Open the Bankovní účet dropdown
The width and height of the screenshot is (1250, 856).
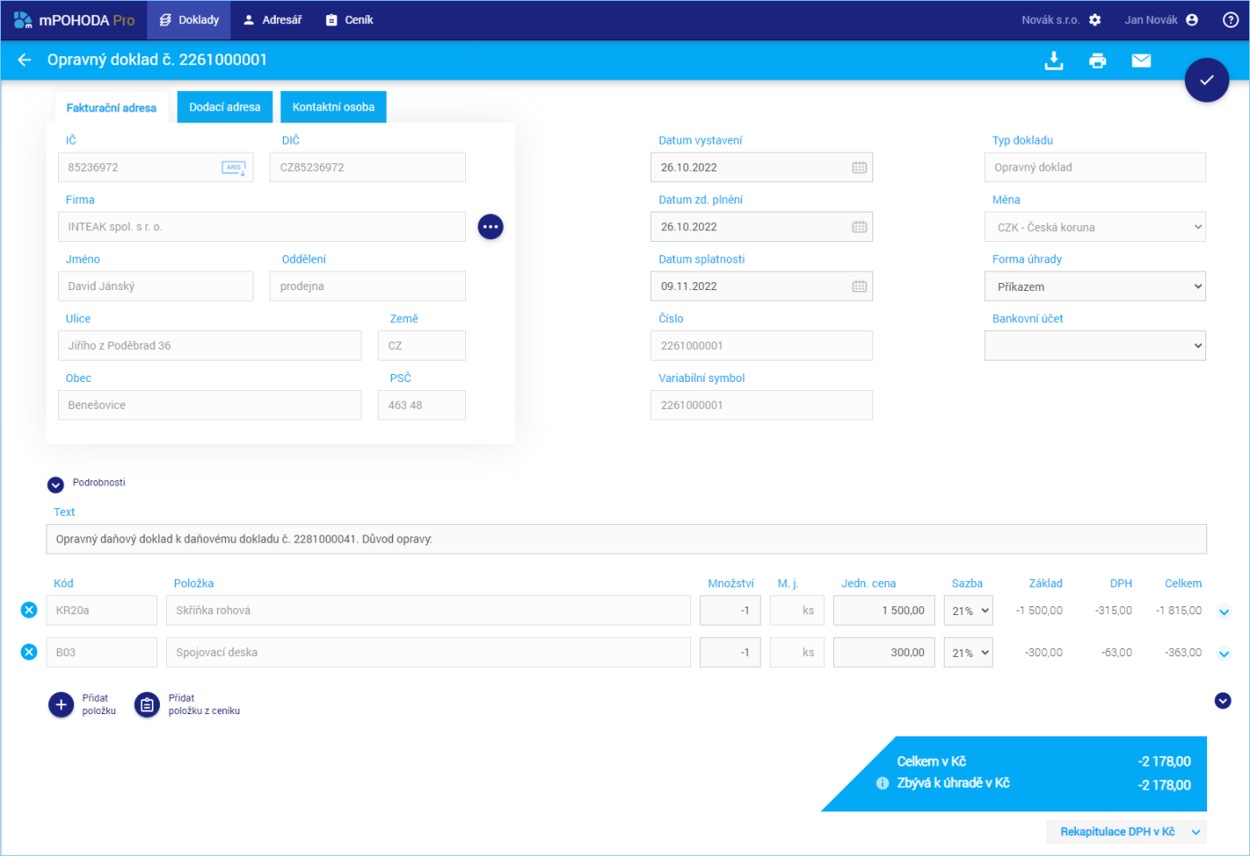click(x=1095, y=345)
